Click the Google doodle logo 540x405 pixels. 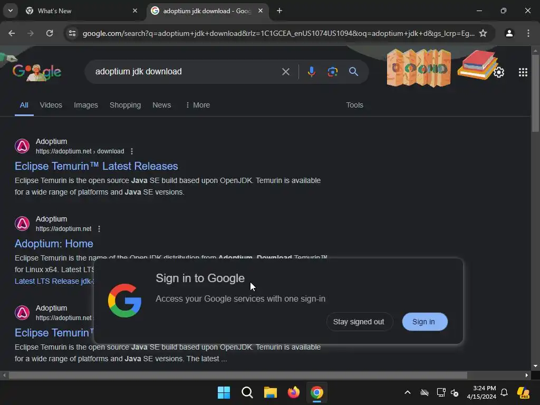pyautogui.click(x=37, y=72)
